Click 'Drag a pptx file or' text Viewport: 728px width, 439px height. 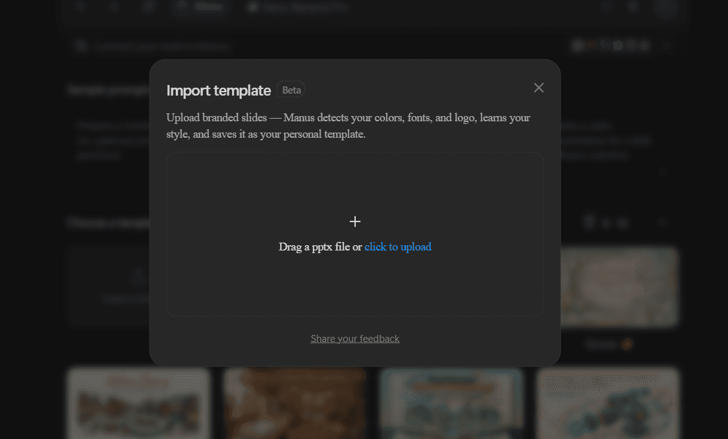[320, 247]
